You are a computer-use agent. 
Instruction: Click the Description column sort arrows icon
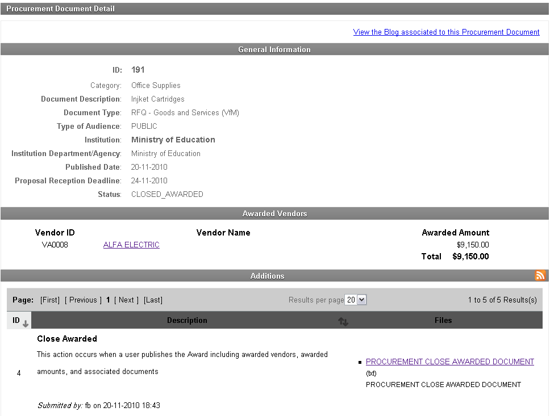click(343, 321)
